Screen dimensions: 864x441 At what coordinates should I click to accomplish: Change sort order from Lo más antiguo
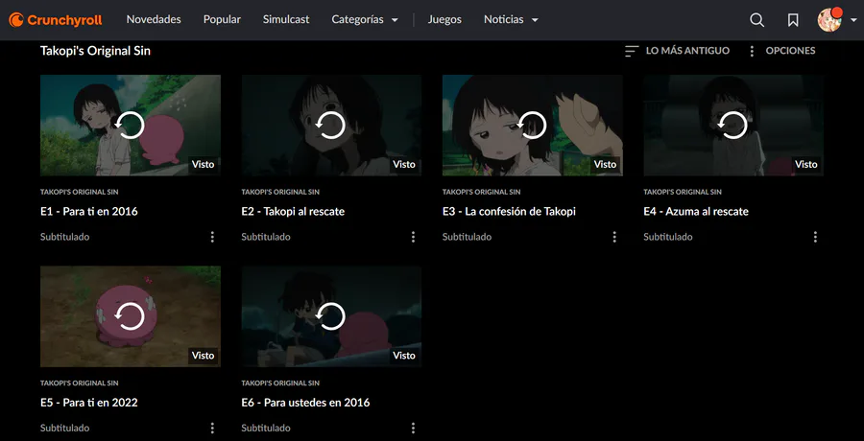point(677,51)
